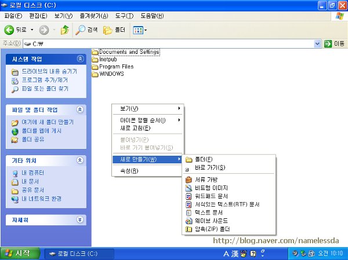Click 프로그램 추가/제거 link

[x=45, y=80]
